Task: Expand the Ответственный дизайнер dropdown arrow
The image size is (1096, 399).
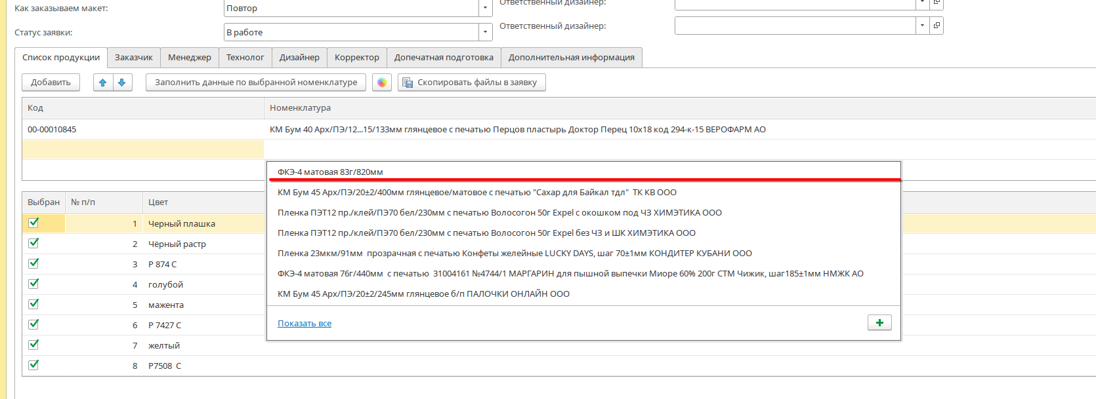Action: 922,26
